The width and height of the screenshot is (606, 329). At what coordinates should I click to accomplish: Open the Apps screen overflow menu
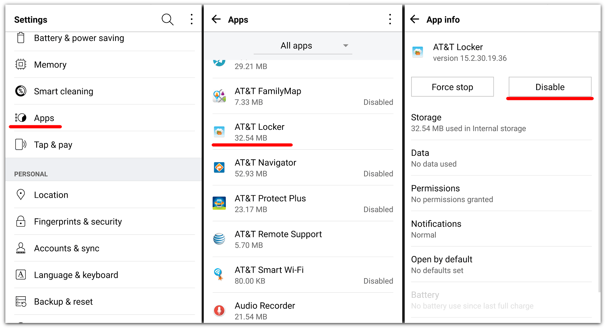coord(390,19)
